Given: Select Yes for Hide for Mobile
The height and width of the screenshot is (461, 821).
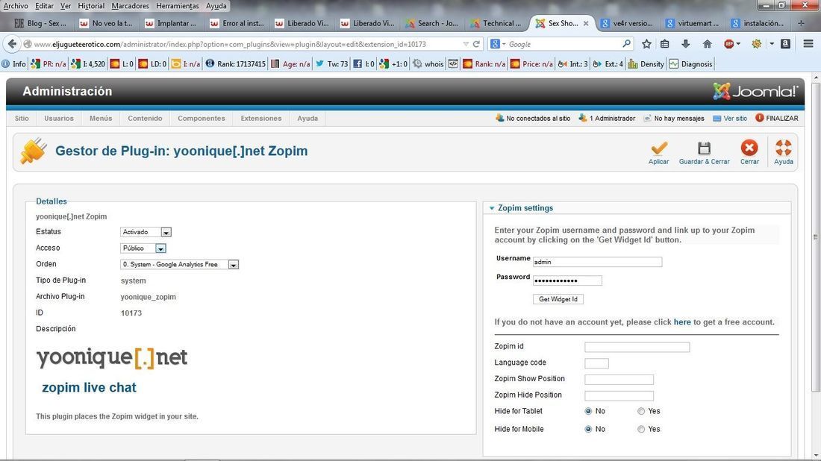Looking at the screenshot, I should point(641,429).
